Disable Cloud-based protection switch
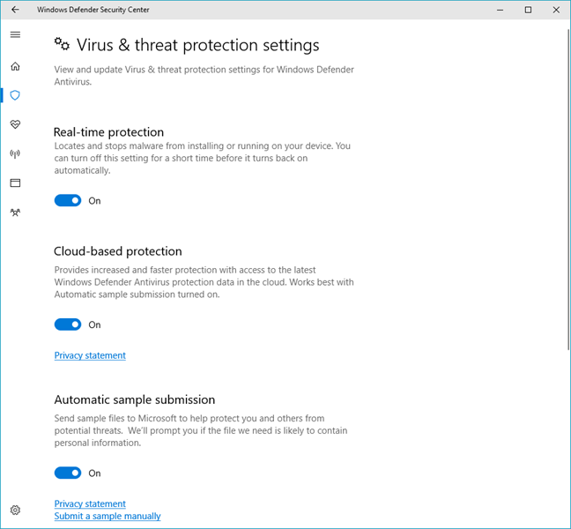This screenshot has width=571, height=529. (68, 324)
